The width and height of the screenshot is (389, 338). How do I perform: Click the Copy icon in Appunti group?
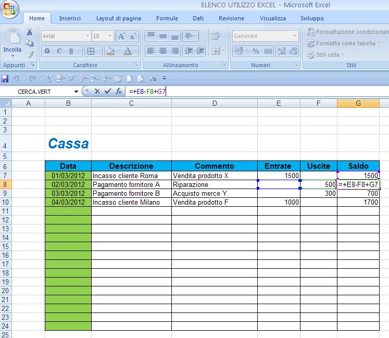pos(30,43)
